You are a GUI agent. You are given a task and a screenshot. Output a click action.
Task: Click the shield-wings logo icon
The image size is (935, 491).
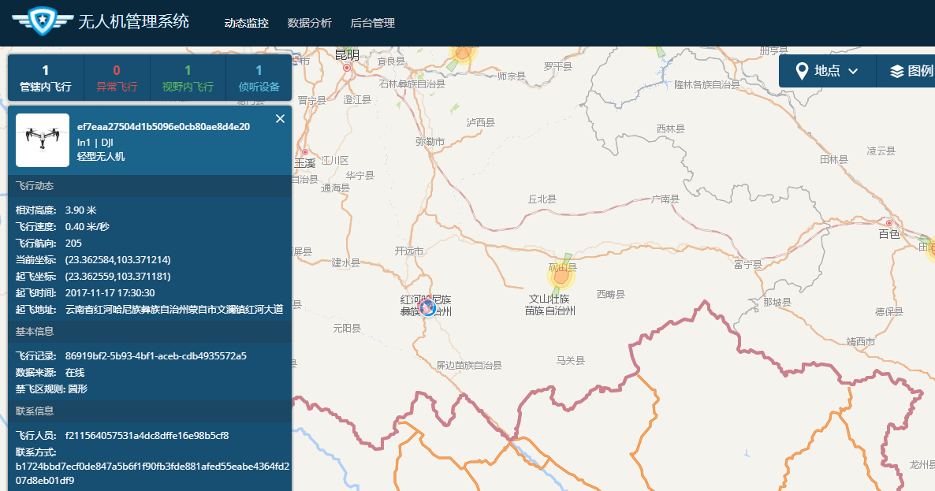click(39, 20)
